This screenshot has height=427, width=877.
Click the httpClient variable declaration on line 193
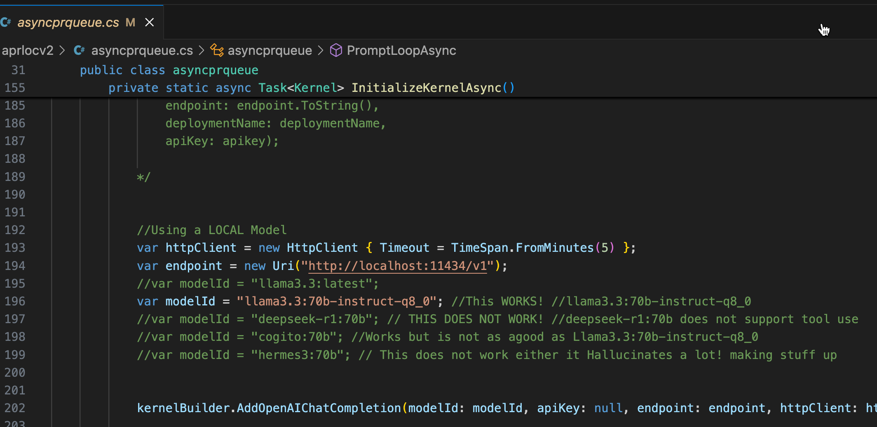[201, 248]
